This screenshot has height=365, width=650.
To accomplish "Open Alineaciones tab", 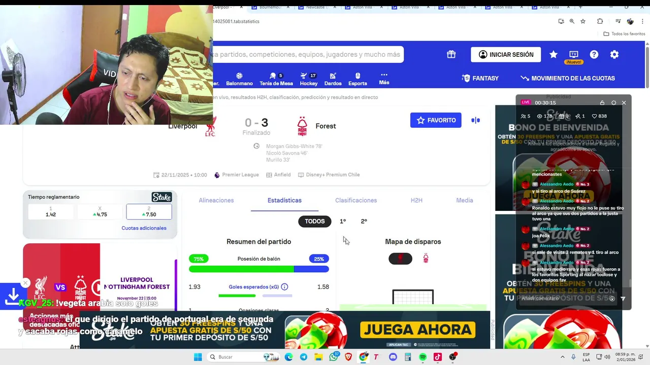I will pyautogui.click(x=216, y=200).
